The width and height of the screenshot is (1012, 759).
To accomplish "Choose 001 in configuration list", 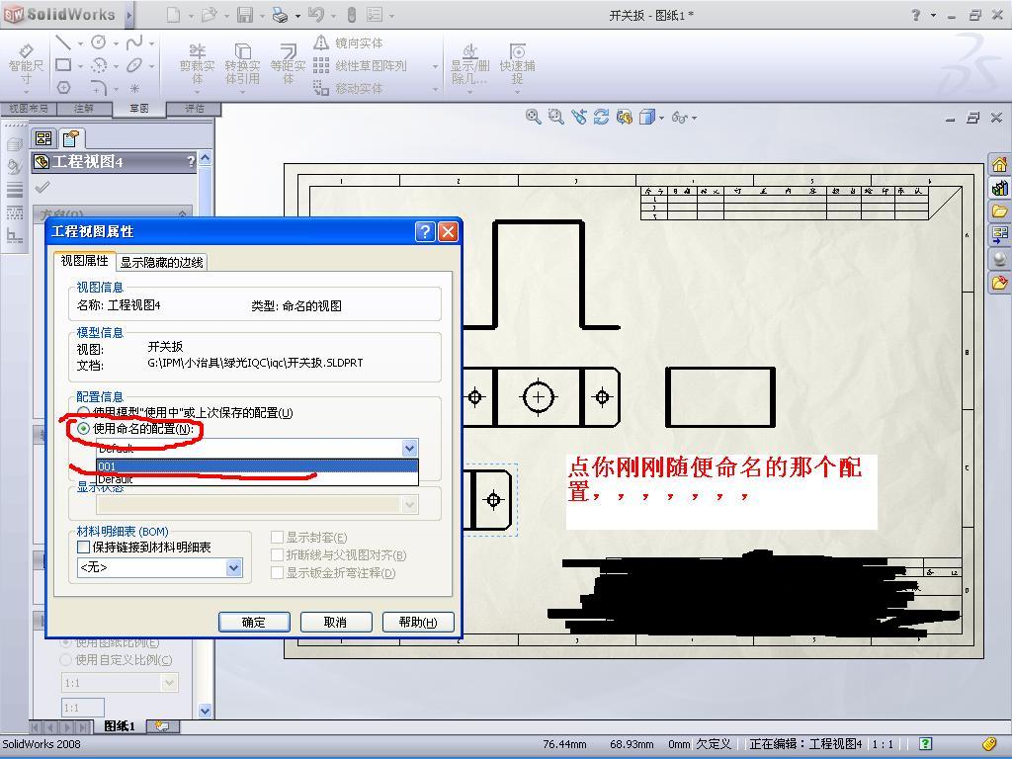I will pyautogui.click(x=257, y=466).
